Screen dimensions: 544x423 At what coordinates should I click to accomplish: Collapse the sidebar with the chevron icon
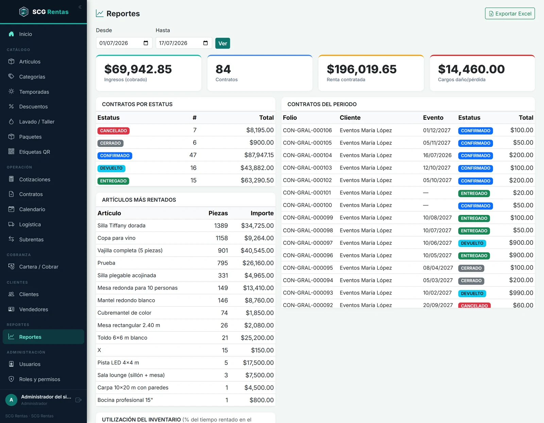pos(80,7)
